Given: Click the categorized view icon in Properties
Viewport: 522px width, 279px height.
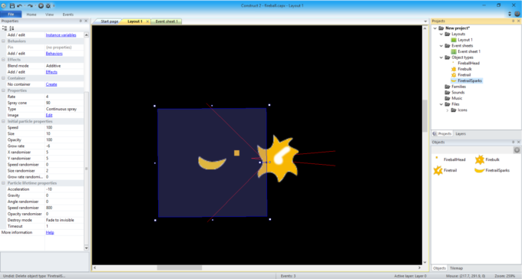Looking at the screenshot, I should [5, 28].
